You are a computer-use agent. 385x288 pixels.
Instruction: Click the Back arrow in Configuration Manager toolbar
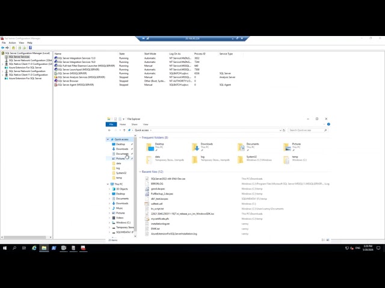click(x=2, y=48)
